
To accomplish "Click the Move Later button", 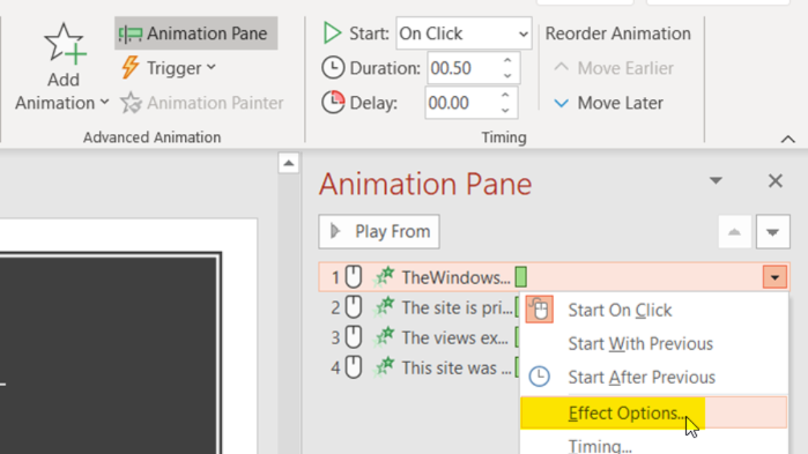I will (x=608, y=103).
